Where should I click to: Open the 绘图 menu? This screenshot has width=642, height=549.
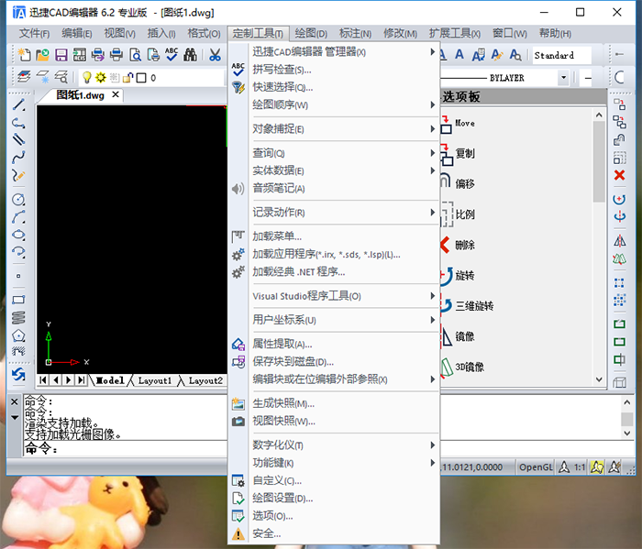click(311, 33)
